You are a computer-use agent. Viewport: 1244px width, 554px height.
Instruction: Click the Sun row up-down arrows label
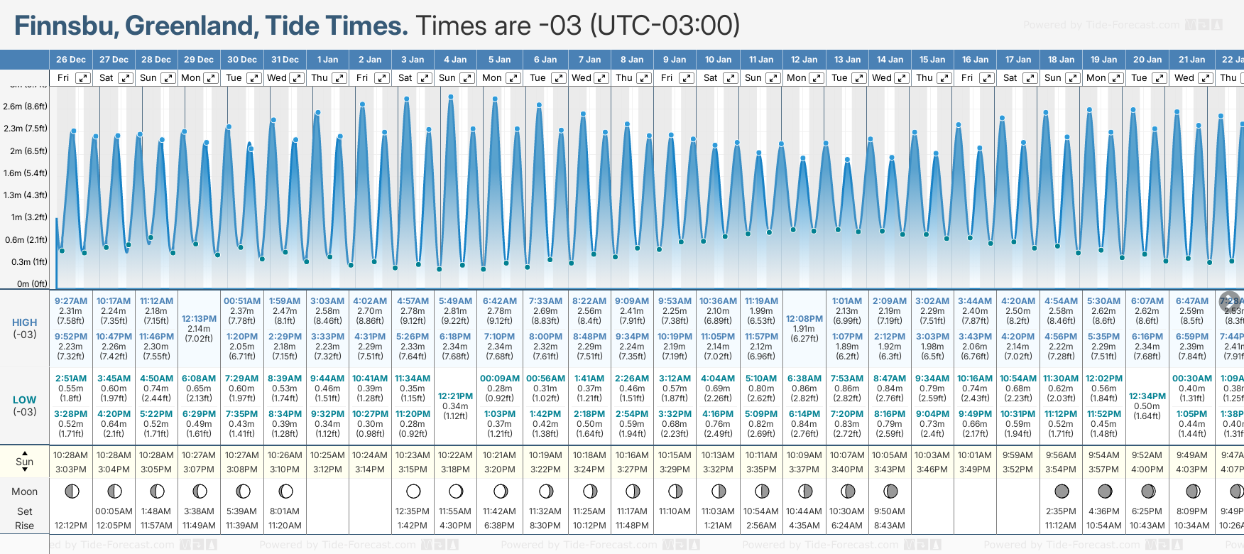click(x=25, y=460)
